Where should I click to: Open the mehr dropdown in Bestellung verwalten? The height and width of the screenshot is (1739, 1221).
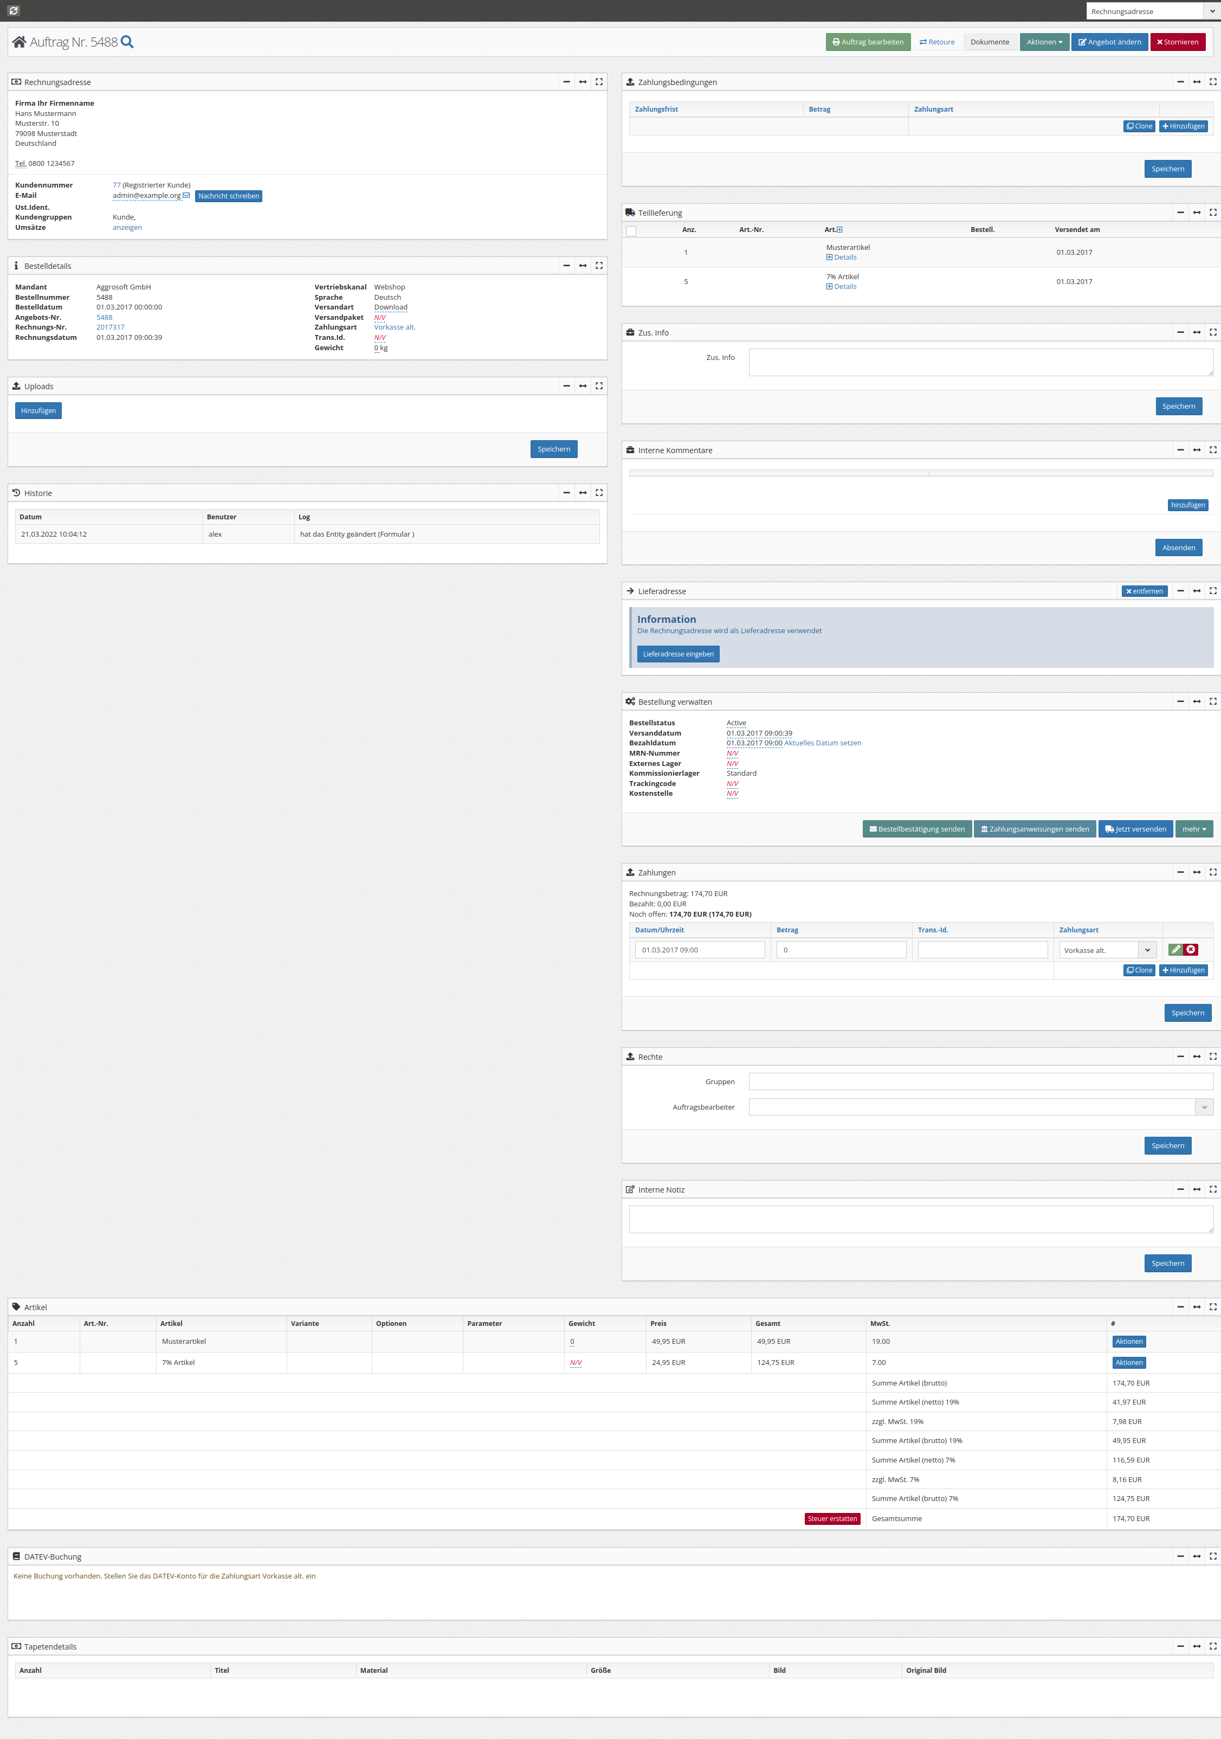pyautogui.click(x=1194, y=829)
